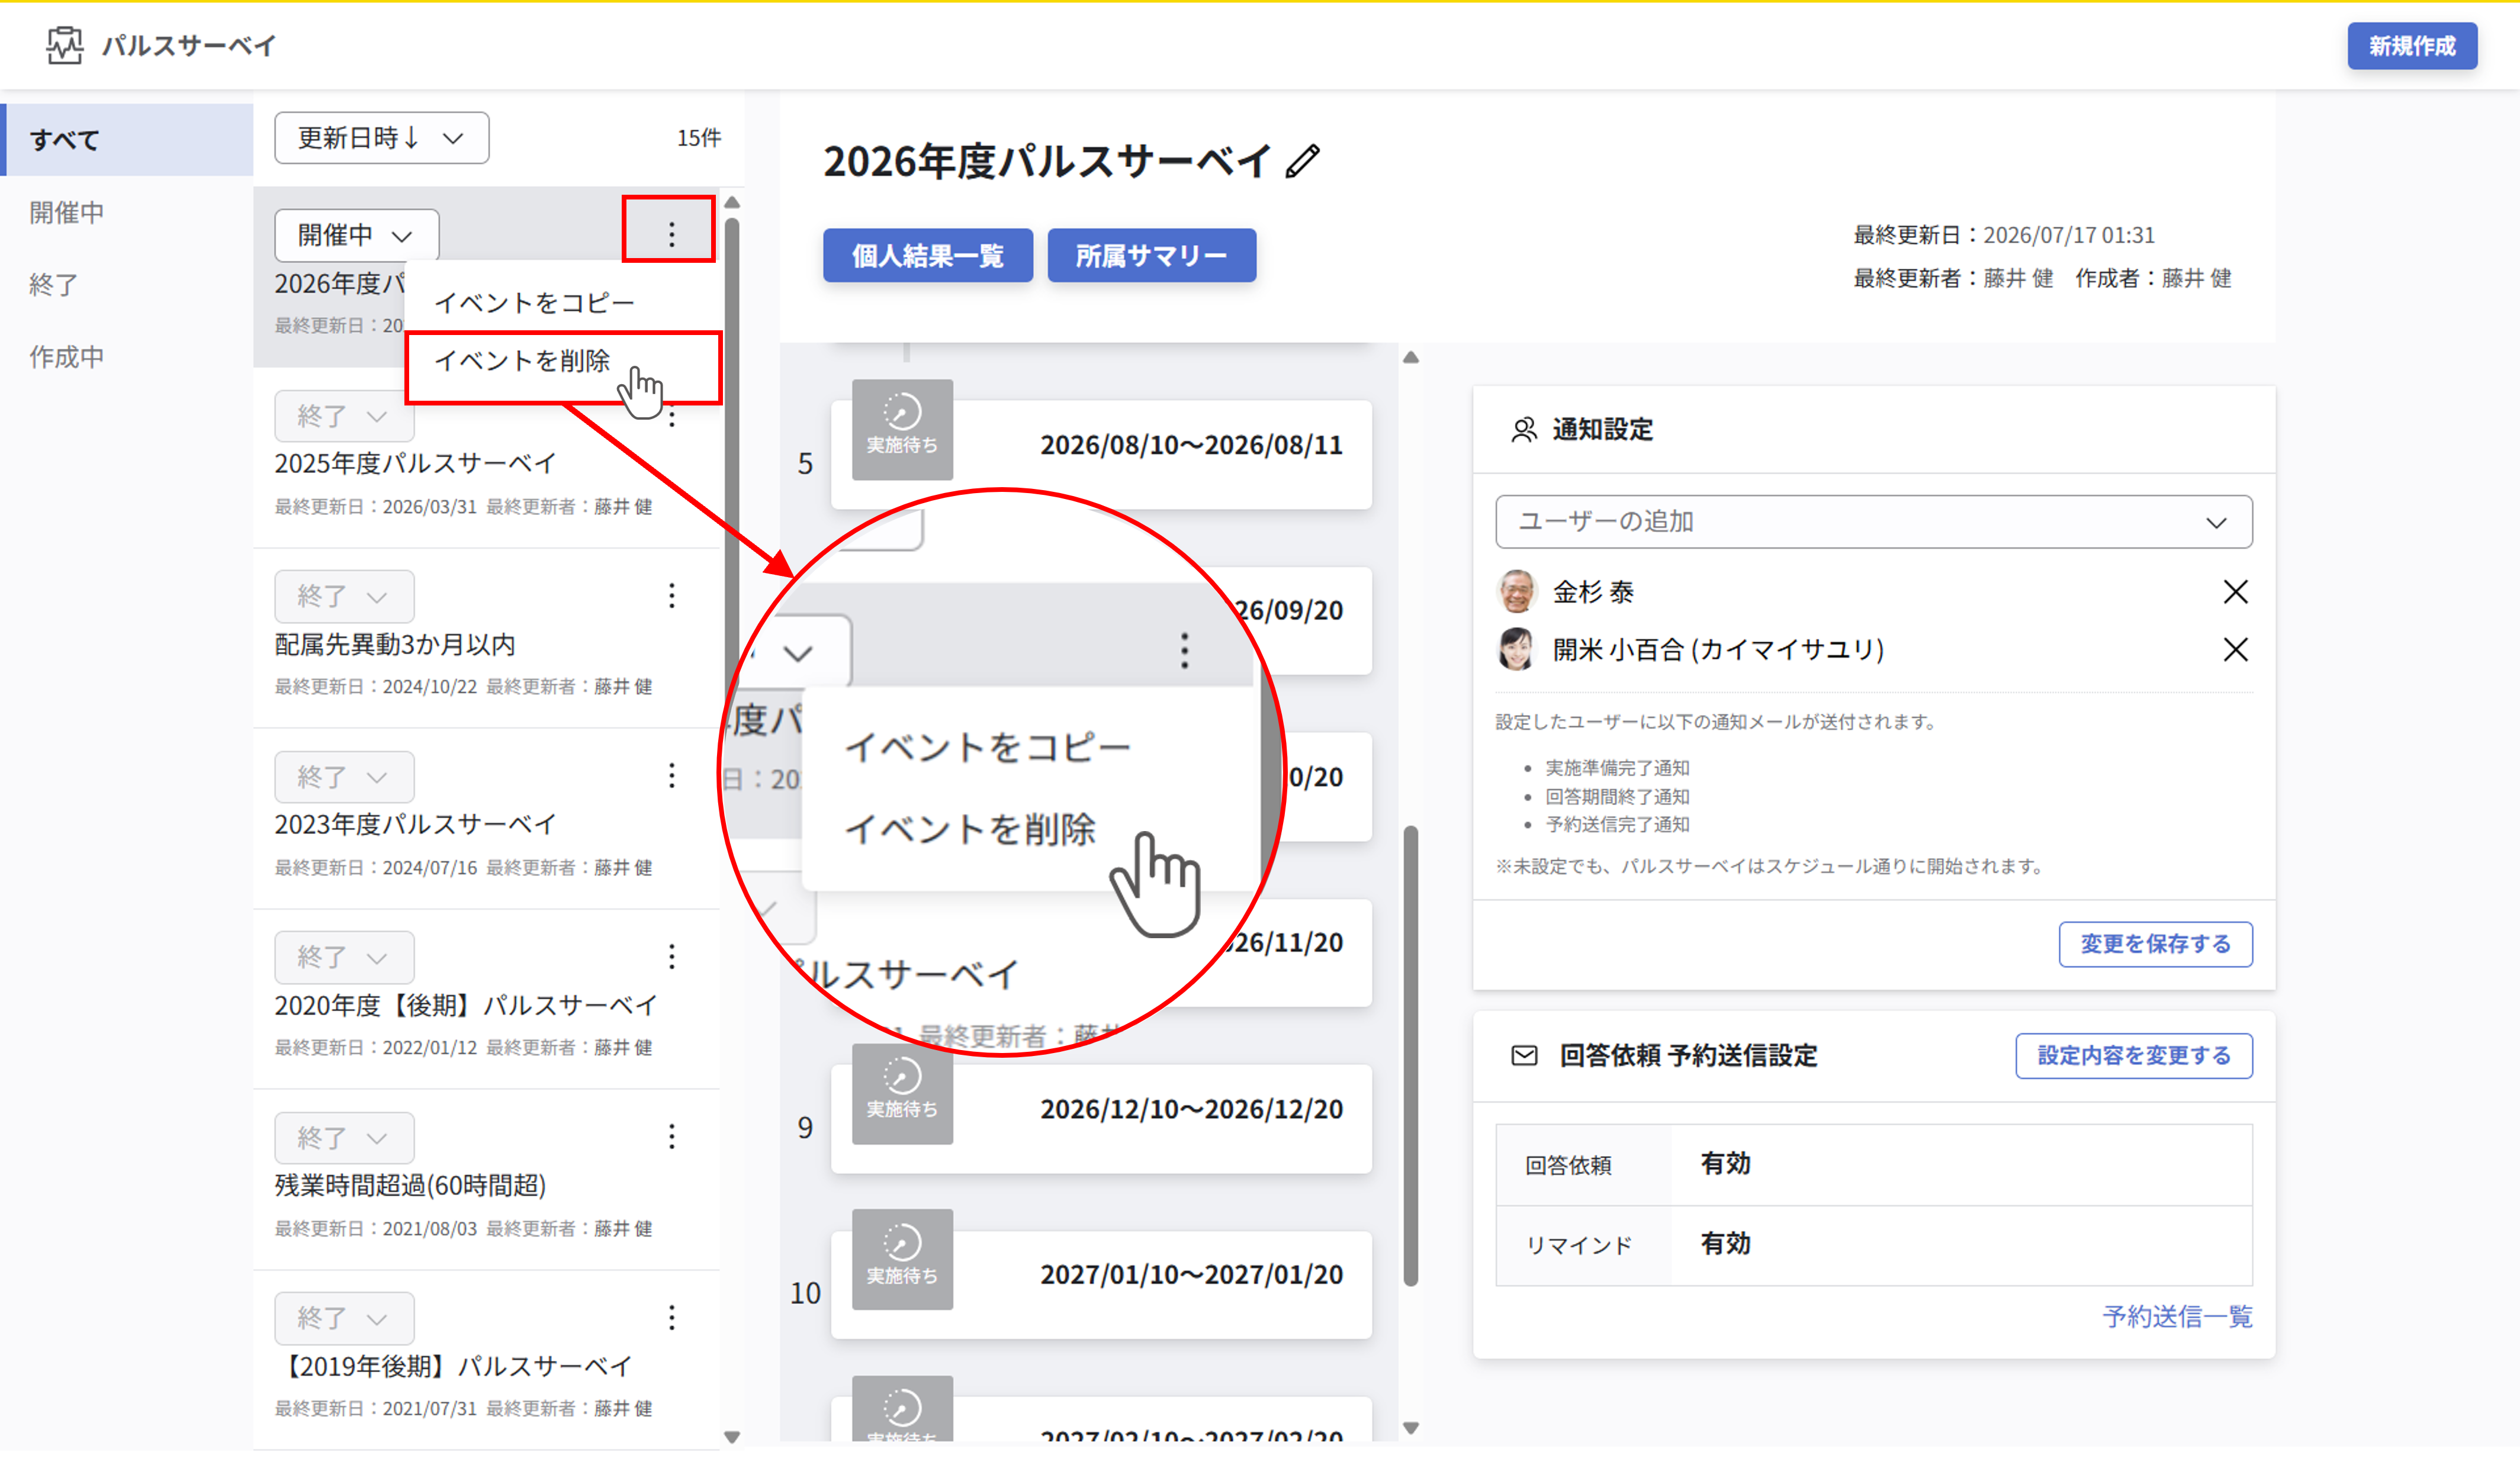Open 終了 status dropdown for 【2019年後期】パルスサーベイ
2520x1465 pixels.
coord(344,1318)
